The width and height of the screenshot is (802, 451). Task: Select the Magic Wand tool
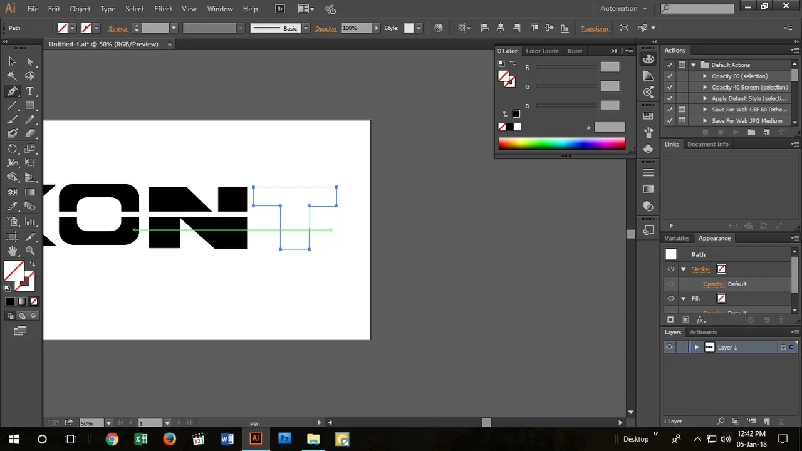[x=12, y=76]
